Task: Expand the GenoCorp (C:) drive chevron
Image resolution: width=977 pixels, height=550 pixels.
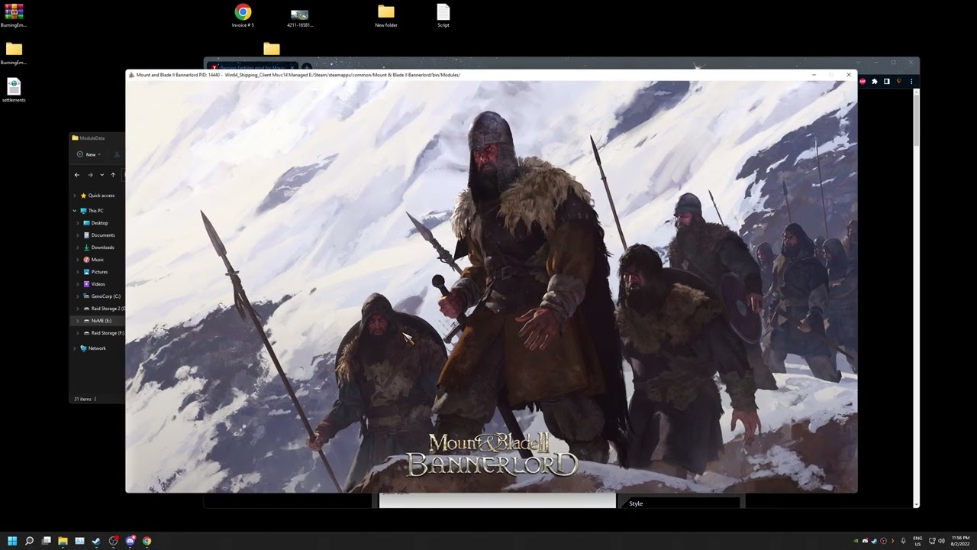Action: [78, 296]
